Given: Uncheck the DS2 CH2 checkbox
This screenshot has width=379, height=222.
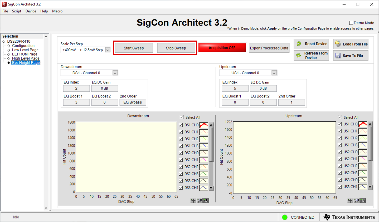Looking at the screenshot, I should click(181, 167).
